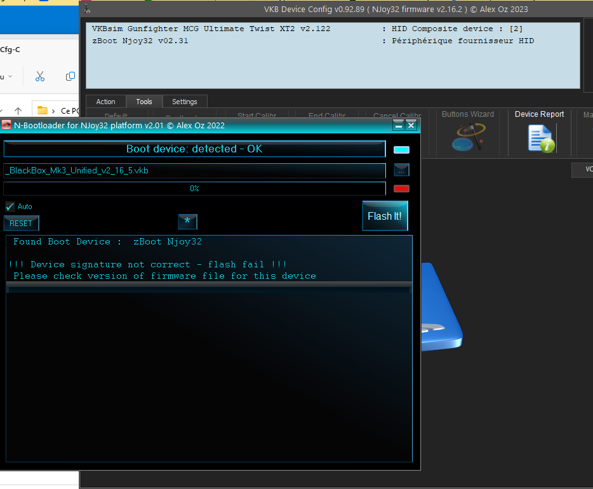Click the firmware file path field

pos(194,171)
